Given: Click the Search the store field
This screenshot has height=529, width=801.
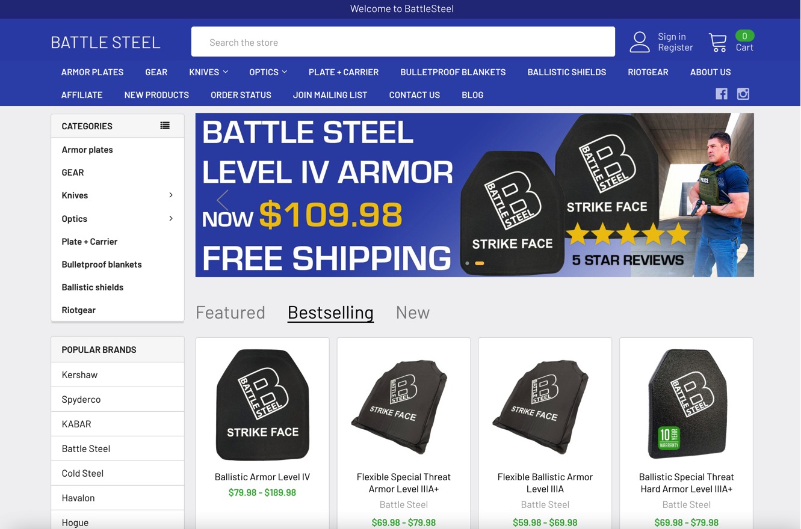Looking at the screenshot, I should tap(403, 42).
